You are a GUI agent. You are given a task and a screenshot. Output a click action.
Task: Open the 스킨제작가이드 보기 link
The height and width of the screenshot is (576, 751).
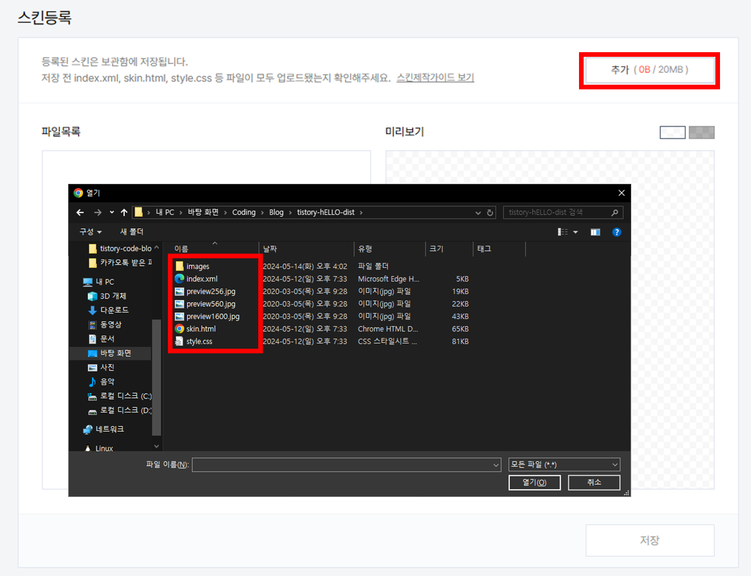click(435, 77)
